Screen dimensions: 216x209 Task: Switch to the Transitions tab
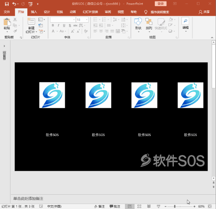tap(60, 12)
